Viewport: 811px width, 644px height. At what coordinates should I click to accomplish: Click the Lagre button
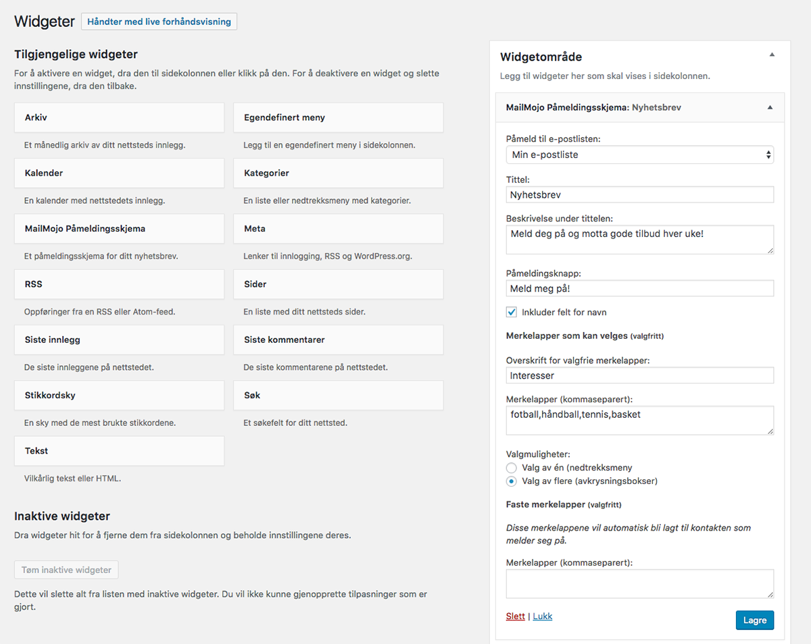755,620
